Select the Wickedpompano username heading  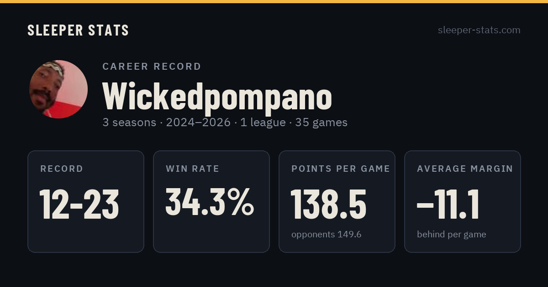(x=217, y=96)
